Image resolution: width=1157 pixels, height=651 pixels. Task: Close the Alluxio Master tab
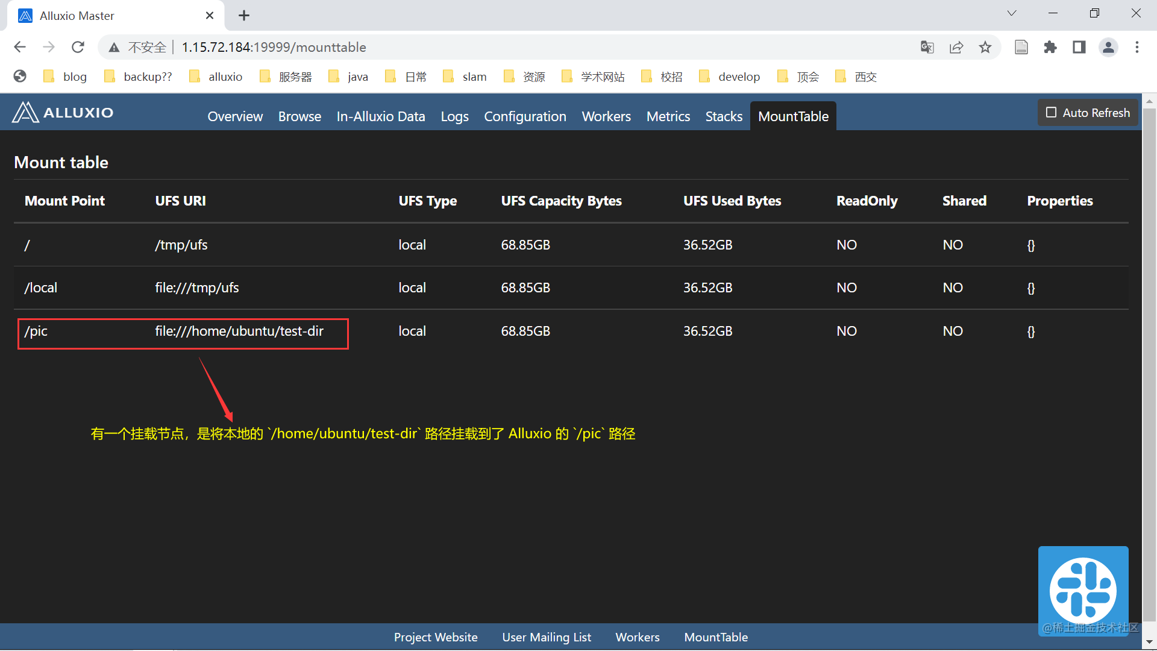[210, 16]
